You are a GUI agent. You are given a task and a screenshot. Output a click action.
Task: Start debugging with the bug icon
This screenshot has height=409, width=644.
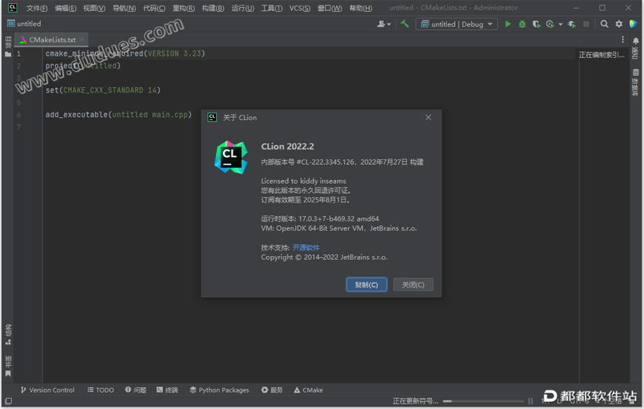522,24
